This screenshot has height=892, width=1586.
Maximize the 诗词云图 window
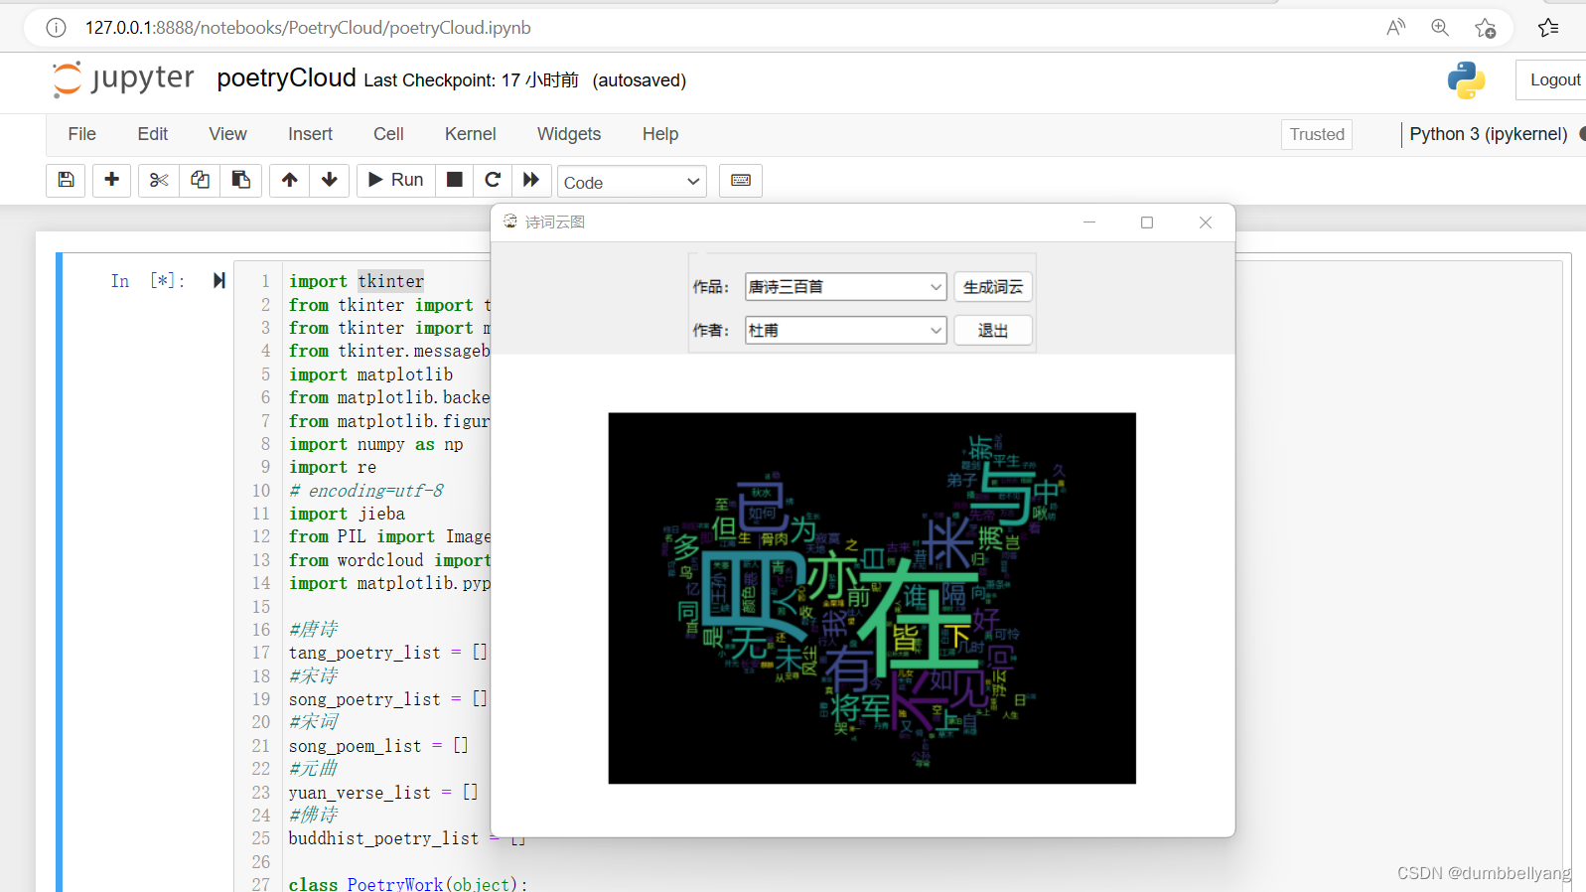coord(1147,223)
